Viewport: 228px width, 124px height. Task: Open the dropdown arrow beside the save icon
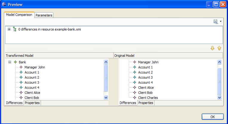click(x=221, y=22)
